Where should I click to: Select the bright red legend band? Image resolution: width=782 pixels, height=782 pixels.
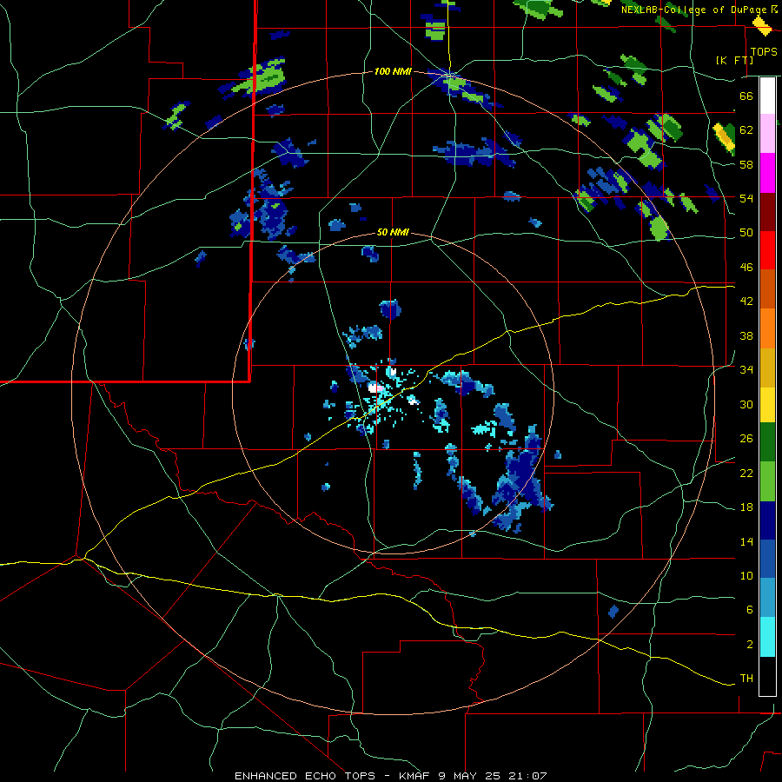[767, 250]
